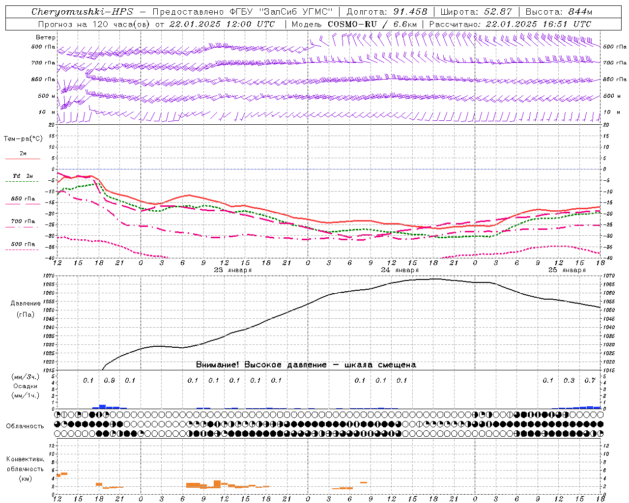Click the '0.7' precipitation value
The height and width of the screenshot is (503, 629).
[x=590, y=381]
